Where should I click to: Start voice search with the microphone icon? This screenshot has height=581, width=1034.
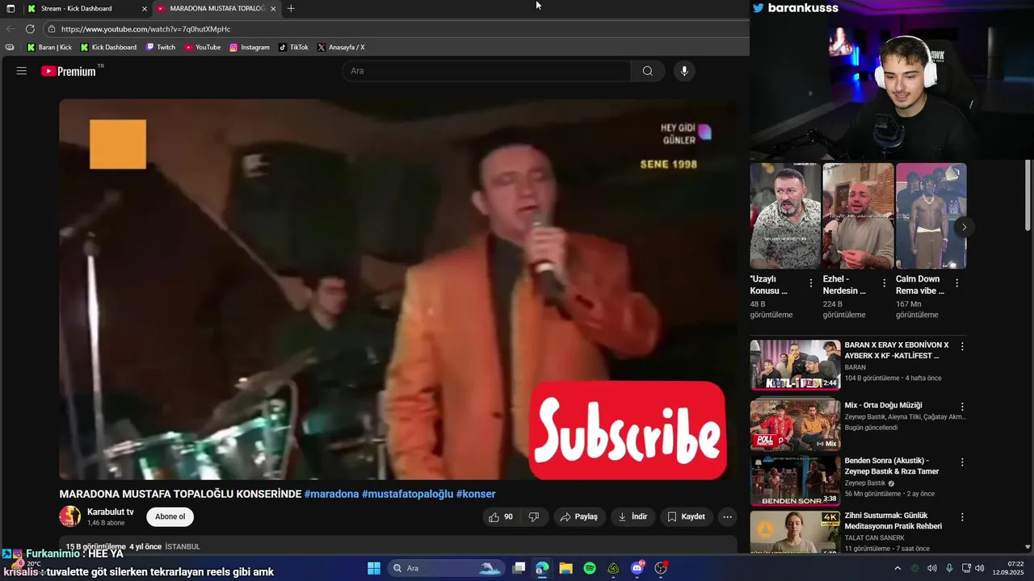(x=684, y=71)
